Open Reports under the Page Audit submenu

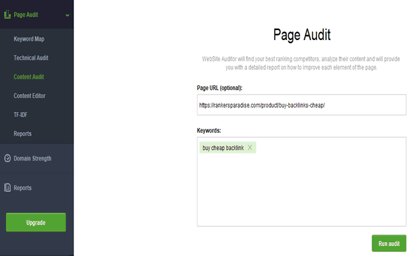point(23,133)
